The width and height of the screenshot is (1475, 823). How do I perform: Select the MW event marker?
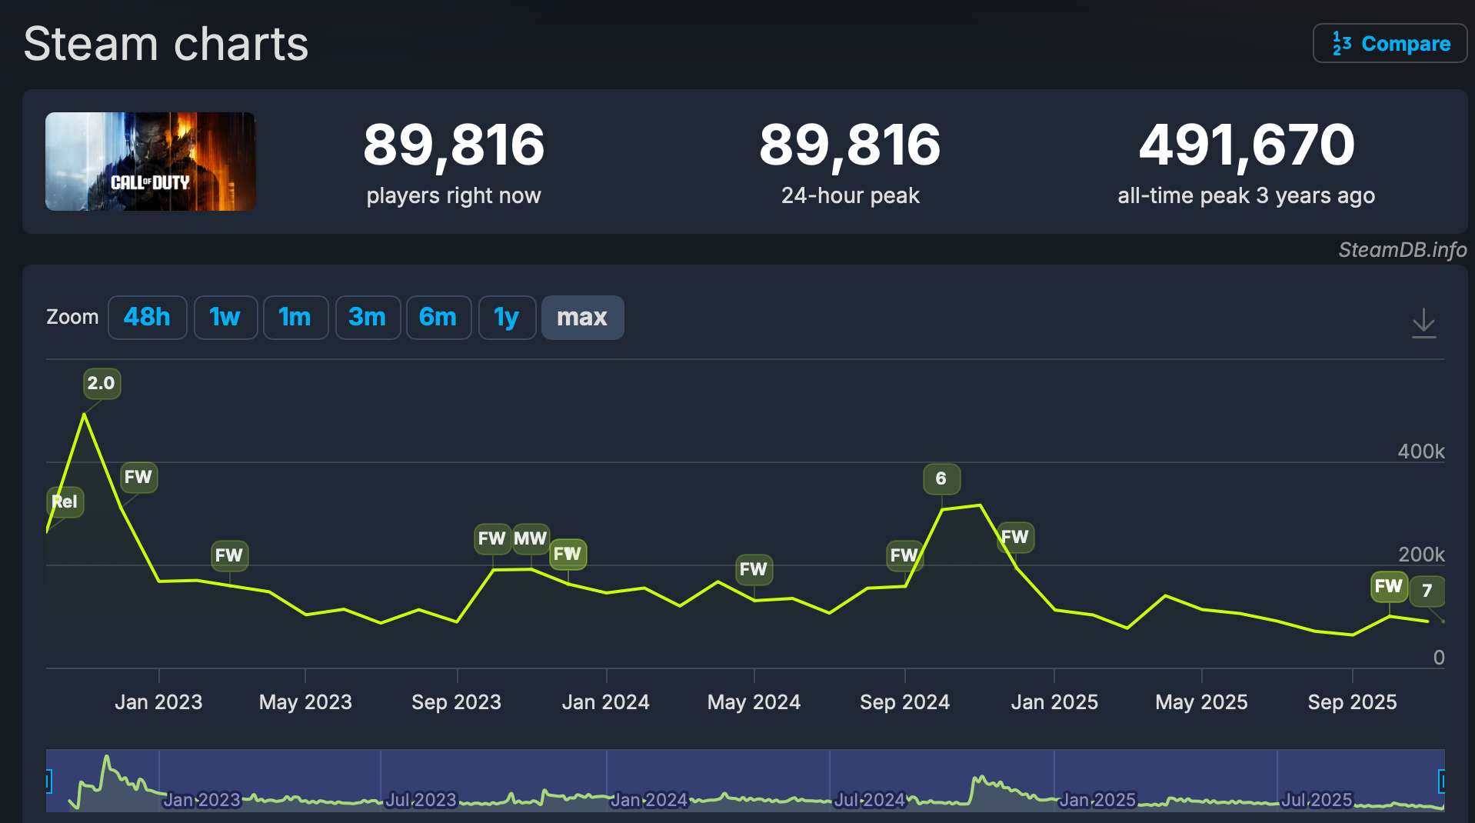(x=530, y=538)
